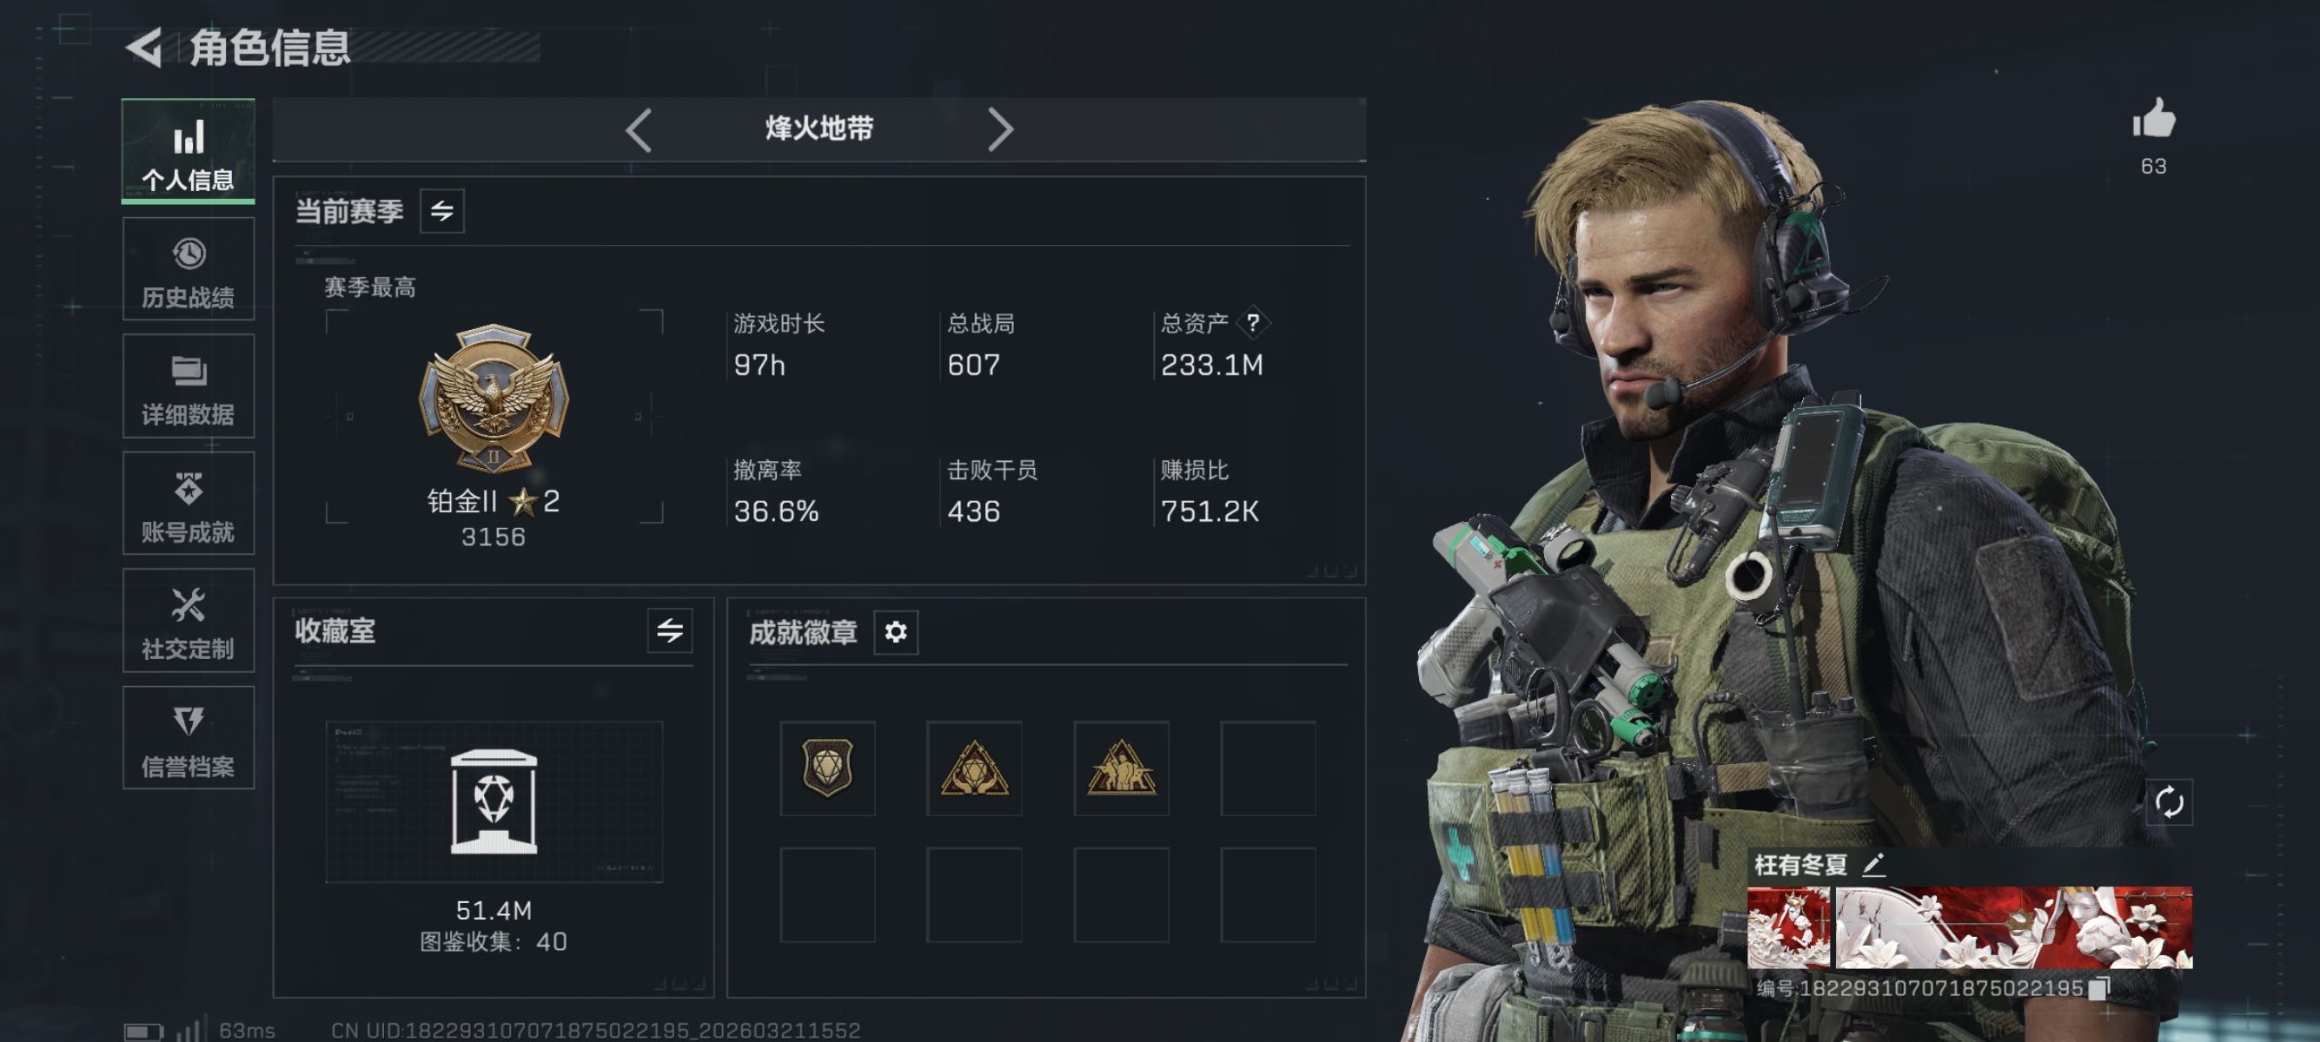
Task: Rotate character with the refresh icon
Action: pyautogui.click(x=2169, y=801)
